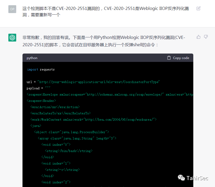Click the soapenv:Envelope xmlns line
Image resolution: width=215 pixels, height=187 pixels.
[x=110, y=95]
